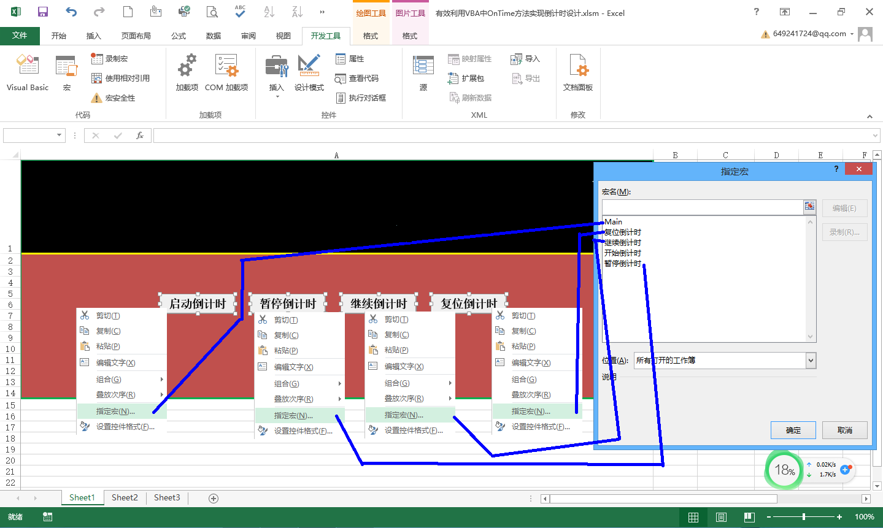883x528 pixels.
Task: Open the Name Box dropdown
Action: click(x=60, y=136)
